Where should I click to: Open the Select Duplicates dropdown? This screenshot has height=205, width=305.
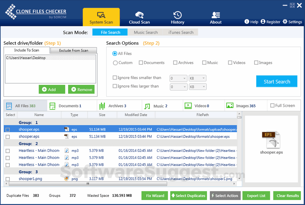[188, 196]
